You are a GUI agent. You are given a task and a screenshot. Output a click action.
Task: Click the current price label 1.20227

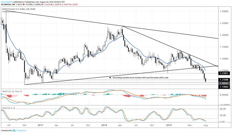224,83
